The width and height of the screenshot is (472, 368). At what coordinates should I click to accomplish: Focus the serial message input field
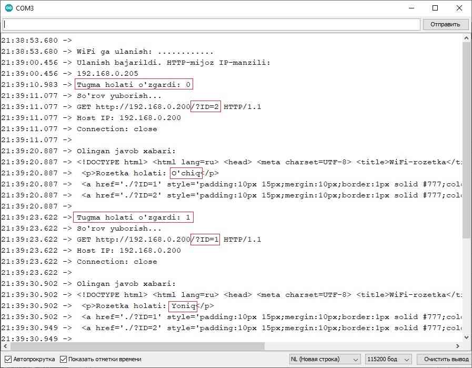(211, 24)
